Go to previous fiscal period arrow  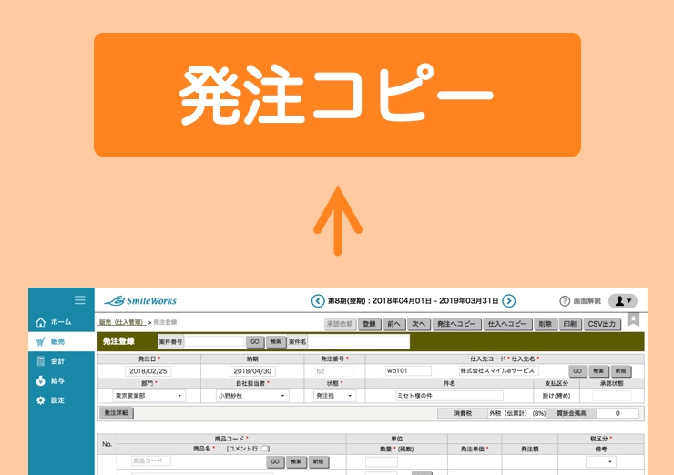(318, 300)
